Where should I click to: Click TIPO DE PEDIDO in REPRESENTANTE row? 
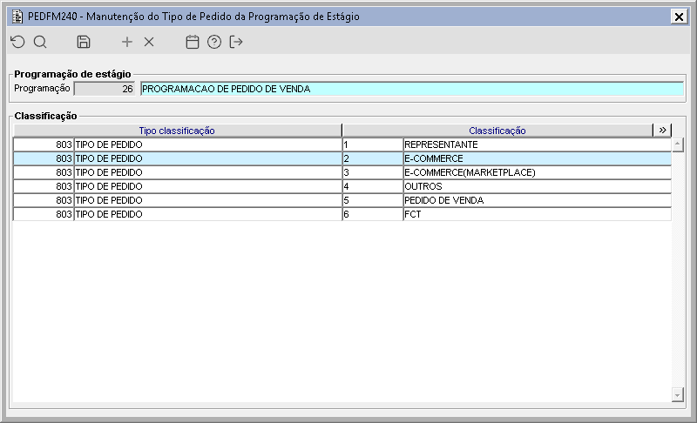tap(207, 144)
